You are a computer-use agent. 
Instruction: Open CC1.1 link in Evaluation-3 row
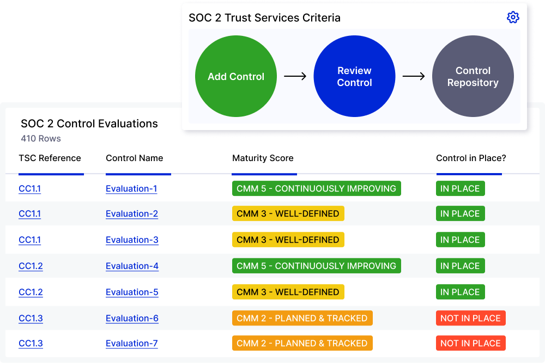pyautogui.click(x=29, y=240)
